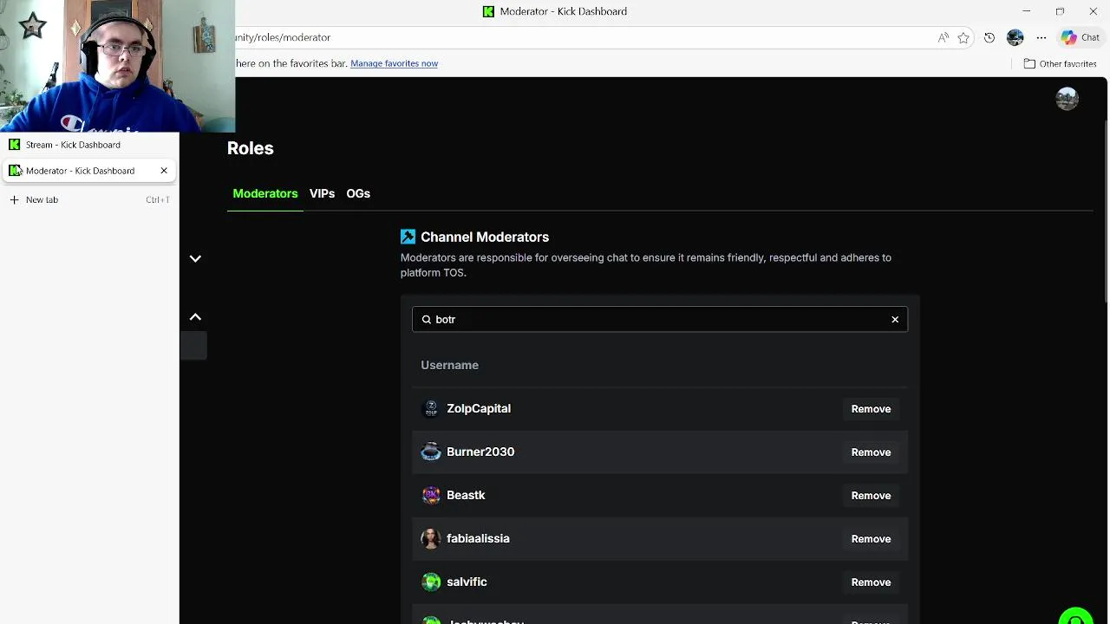Viewport: 1110px width, 624px height.
Task: Switch to the OGs tab
Action: pyautogui.click(x=358, y=193)
